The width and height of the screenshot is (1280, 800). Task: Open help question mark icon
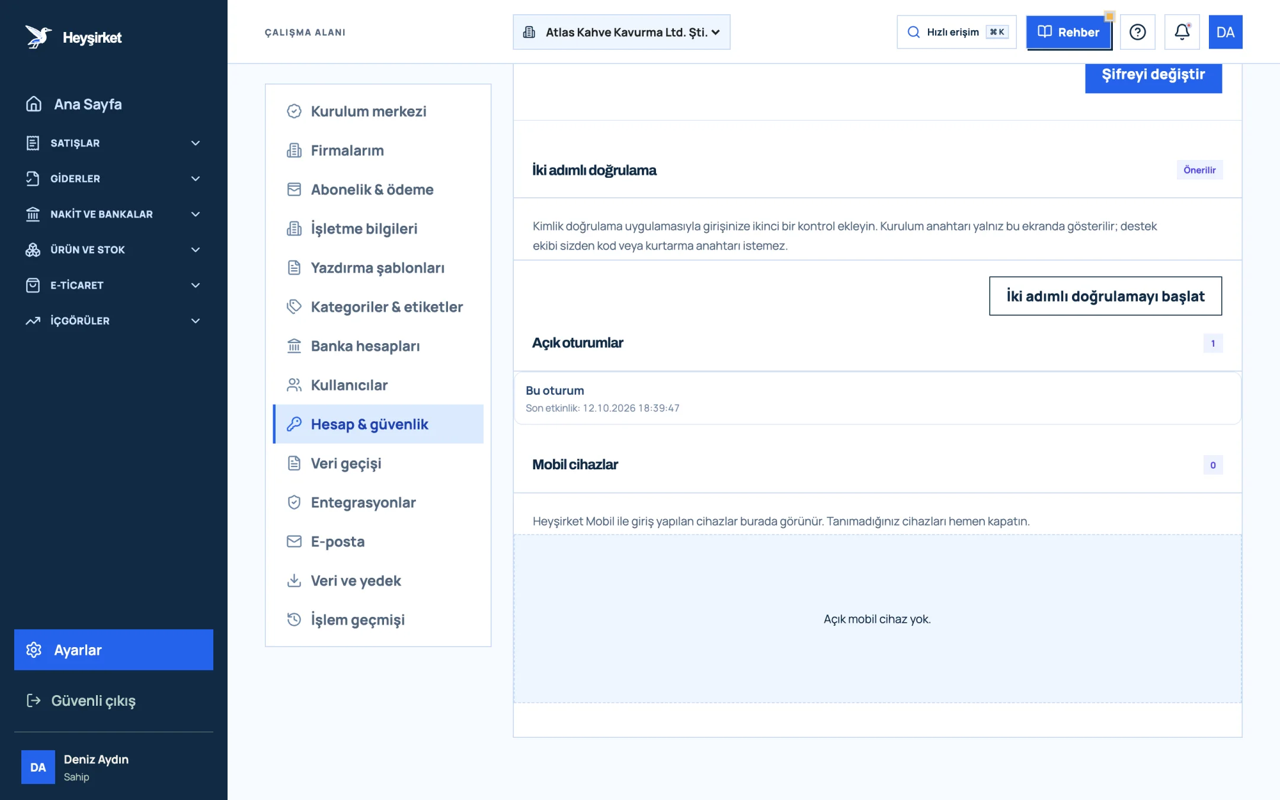[x=1137, y=32]
